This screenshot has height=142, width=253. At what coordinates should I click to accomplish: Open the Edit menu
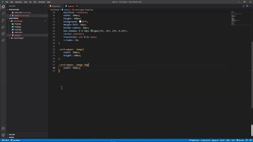pos(11,2)
